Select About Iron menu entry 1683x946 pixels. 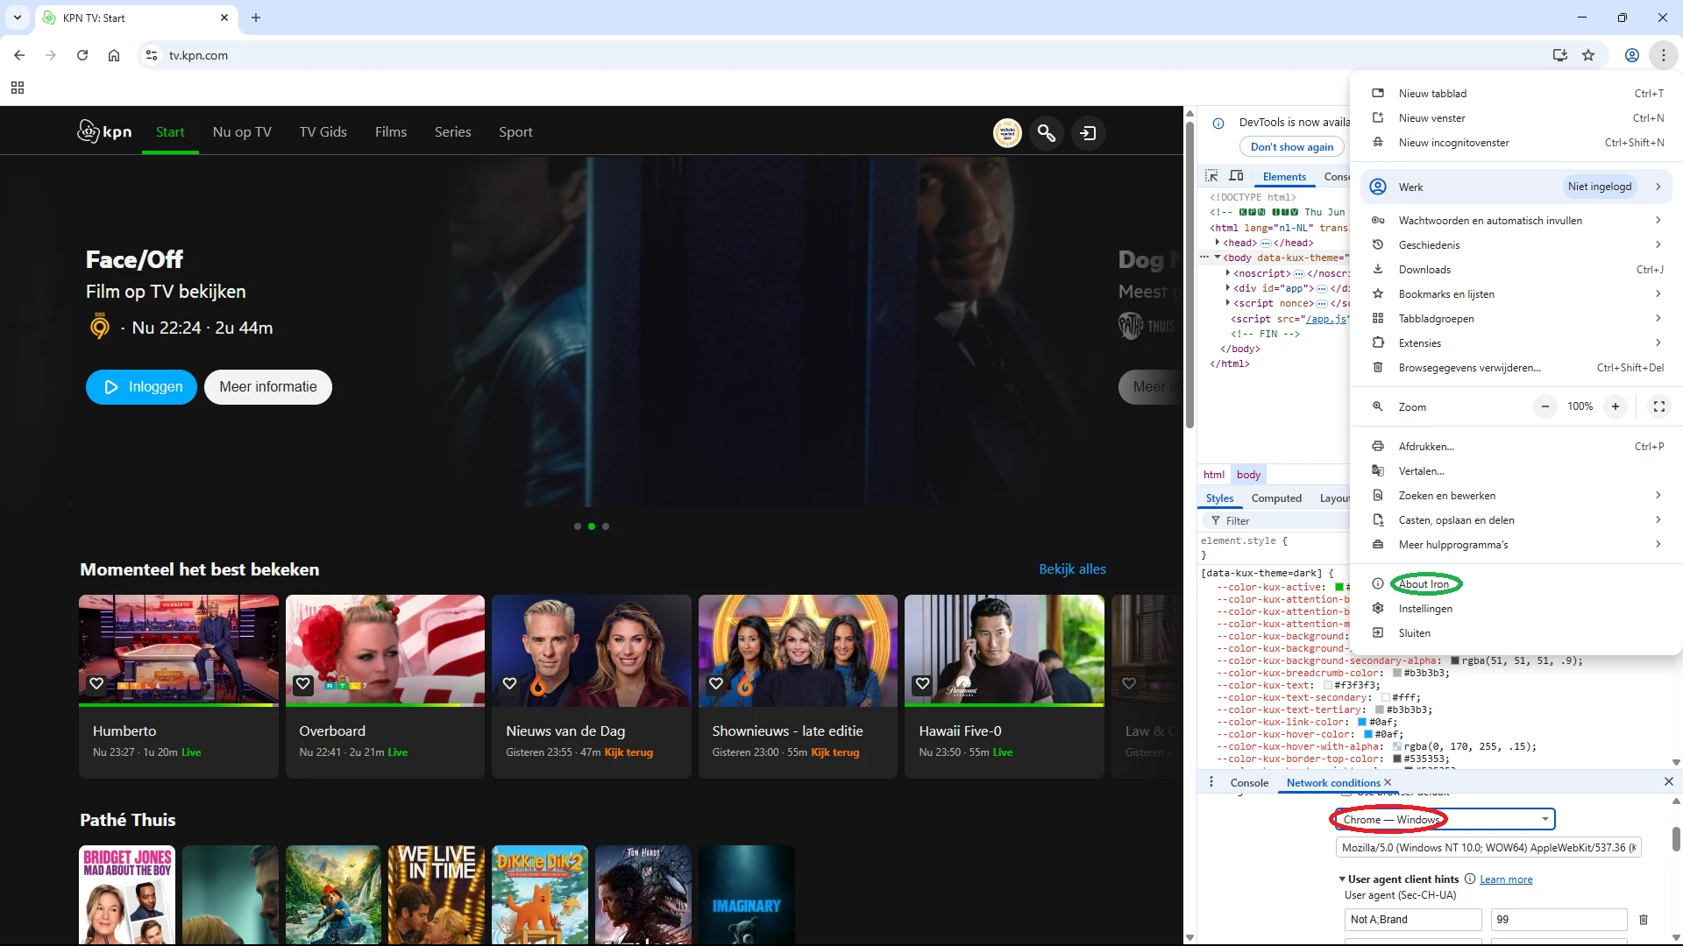1424,584
